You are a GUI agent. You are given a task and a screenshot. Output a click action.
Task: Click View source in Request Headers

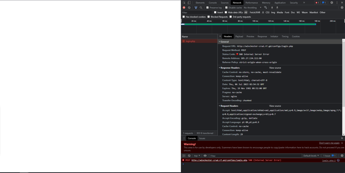(x=275, y=106)
